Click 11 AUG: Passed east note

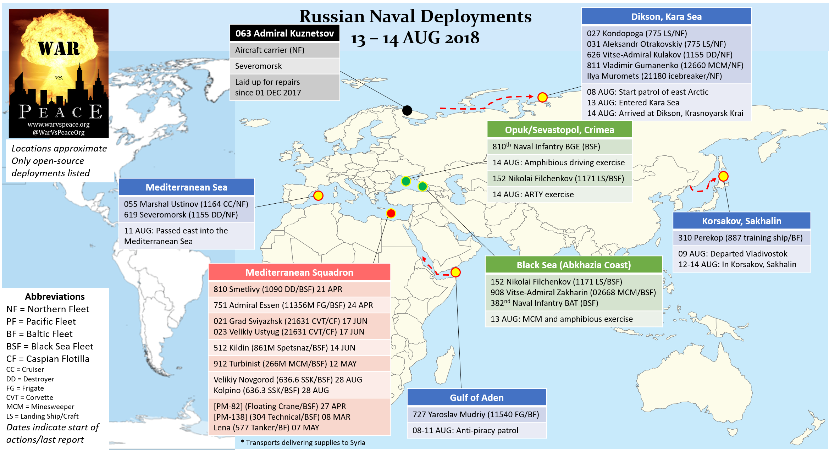187,236
